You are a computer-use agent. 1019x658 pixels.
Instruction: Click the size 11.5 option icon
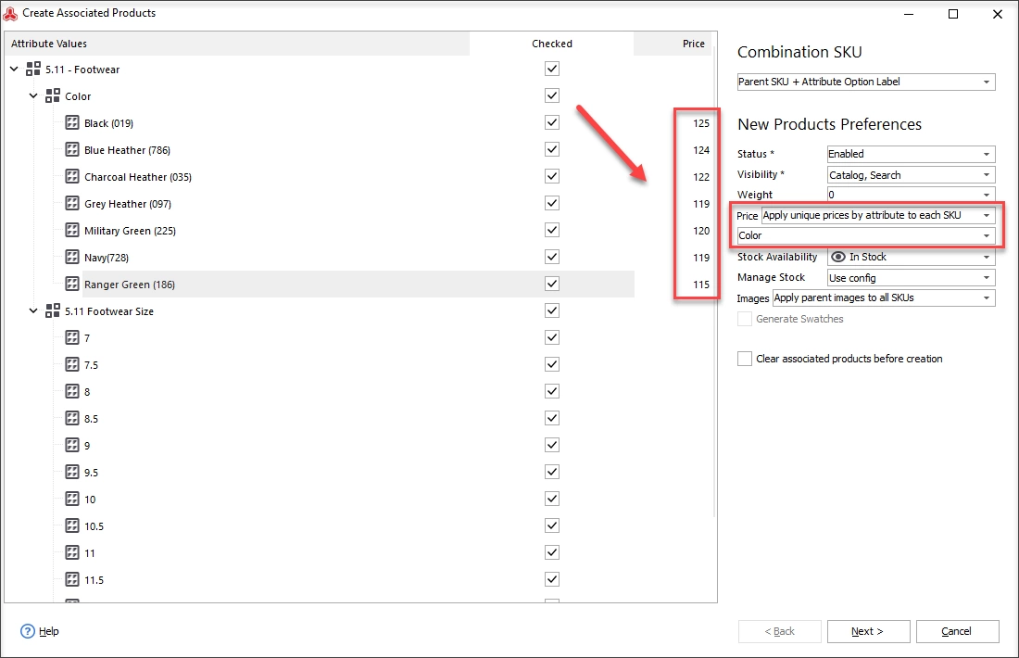[x=72, y=579]
